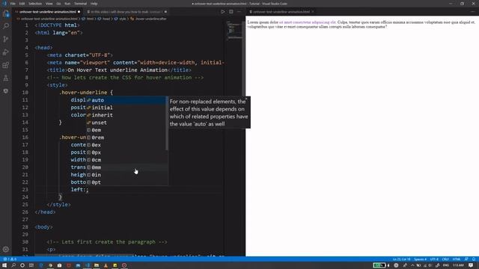
Task: Click the Run file play icon
Action: point(223,12)
